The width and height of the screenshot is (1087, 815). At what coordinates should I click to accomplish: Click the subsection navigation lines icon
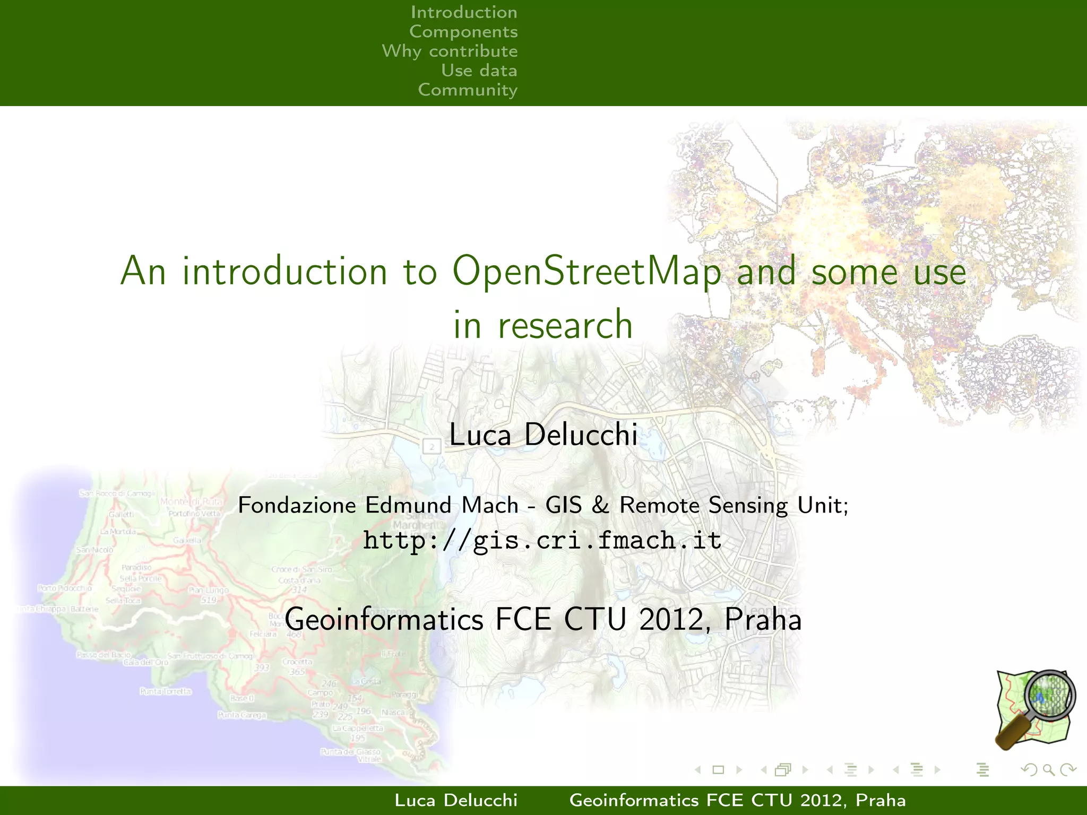point(851,770)
